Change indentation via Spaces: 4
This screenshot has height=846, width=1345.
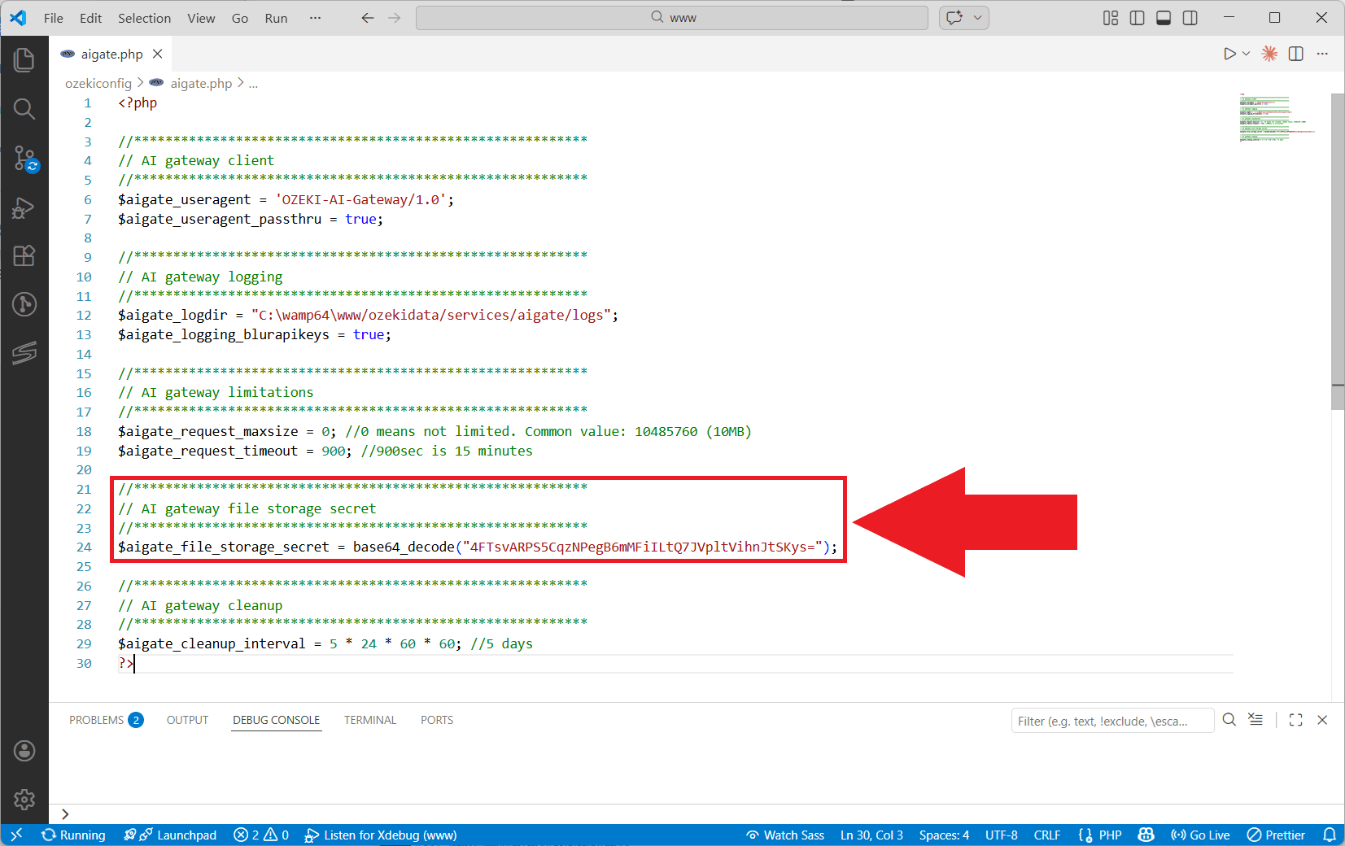(944, 835)
